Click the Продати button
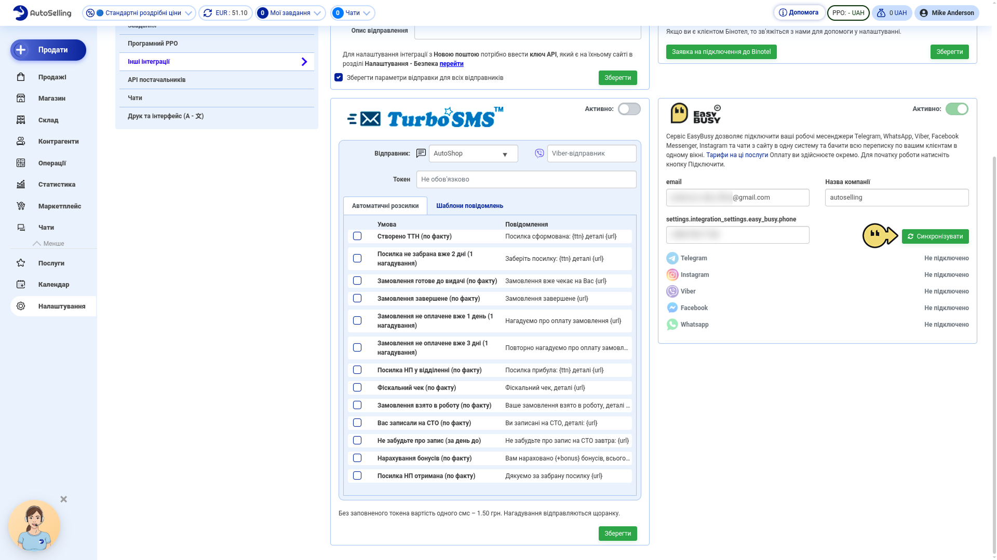This screenshot has width=997, height=560. [48, 50]
